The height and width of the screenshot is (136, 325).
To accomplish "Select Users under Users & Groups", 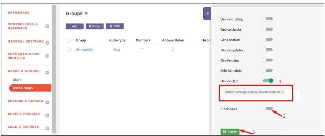I will pyautogui.click(x=17, y=79).
